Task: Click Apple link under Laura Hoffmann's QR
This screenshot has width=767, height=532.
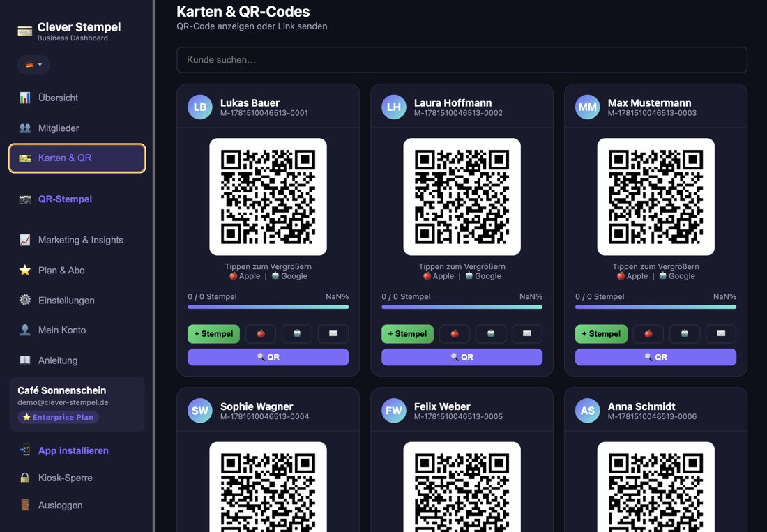Action: pos(439,276)
